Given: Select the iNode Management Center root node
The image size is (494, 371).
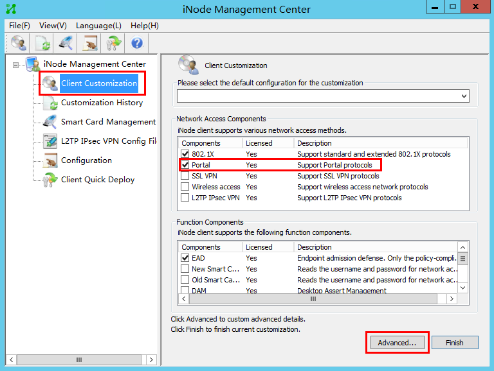Looking at the screenshot, I should 95,64.
